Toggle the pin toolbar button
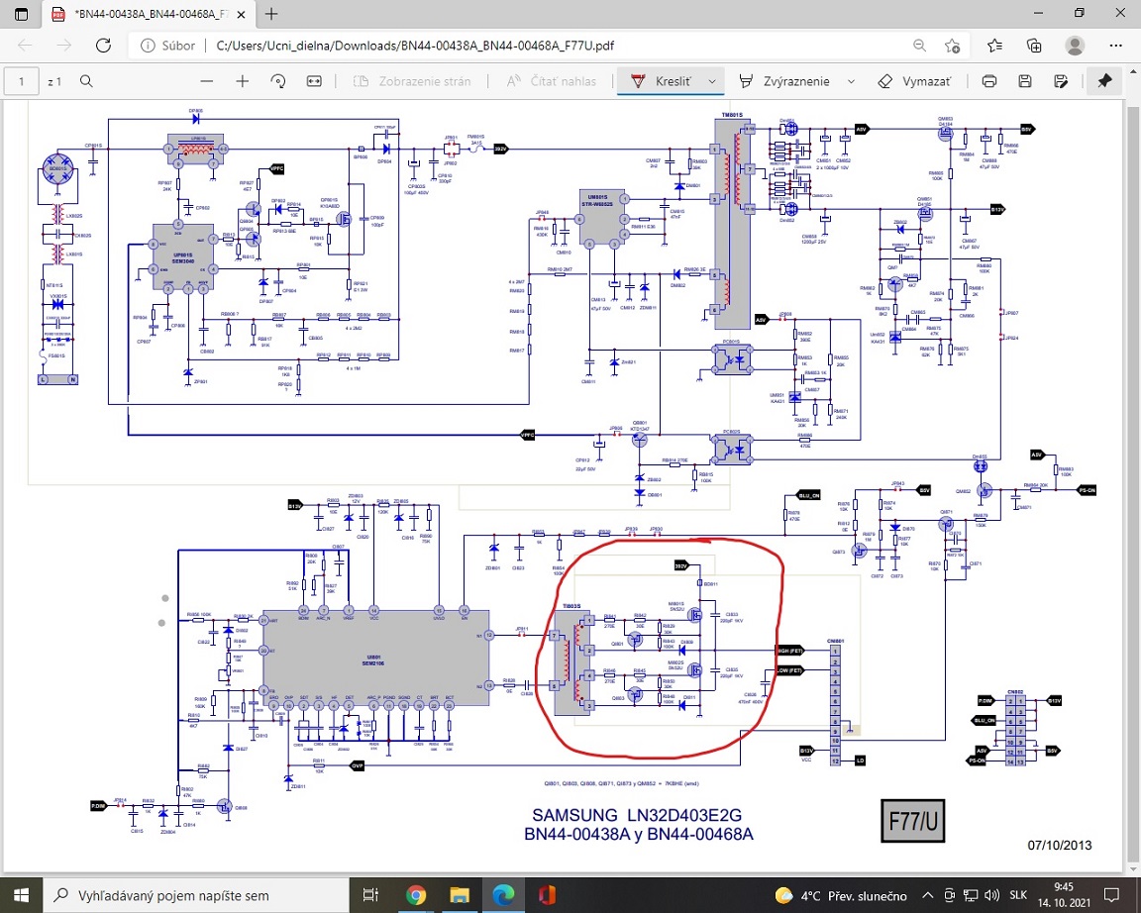The height and width of the screenshot is (913, 1141). click(x=1104, y=81)
